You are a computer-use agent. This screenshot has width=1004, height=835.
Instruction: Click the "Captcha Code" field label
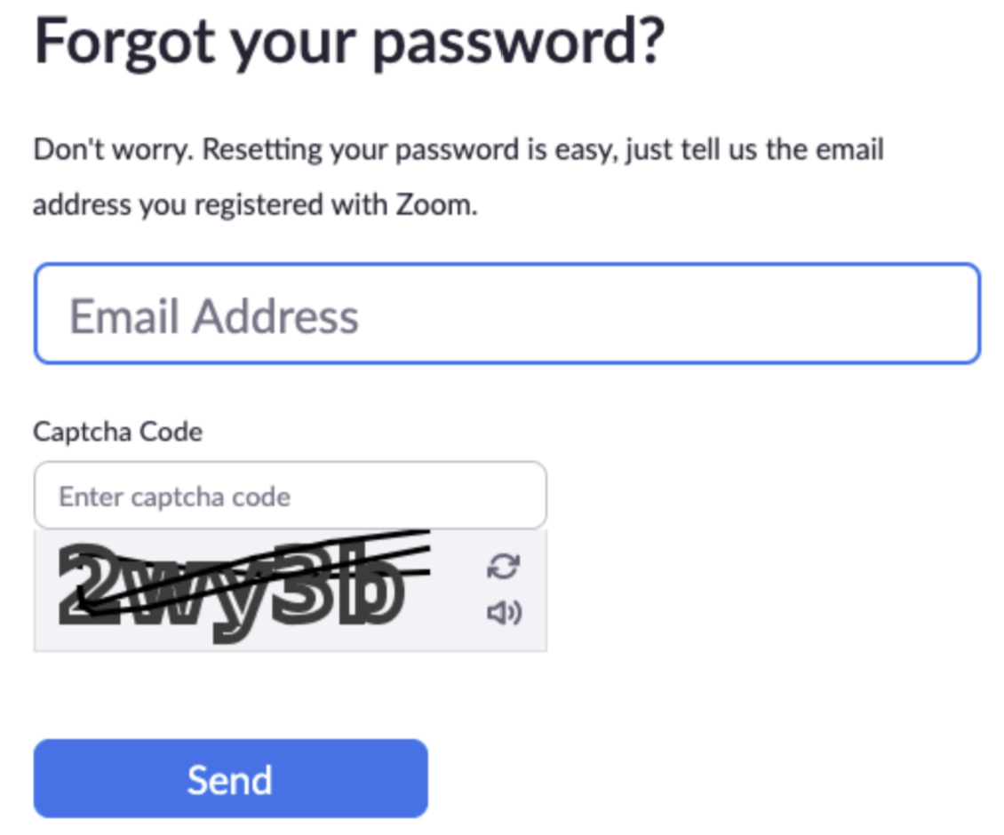click(x=117, y=432)
